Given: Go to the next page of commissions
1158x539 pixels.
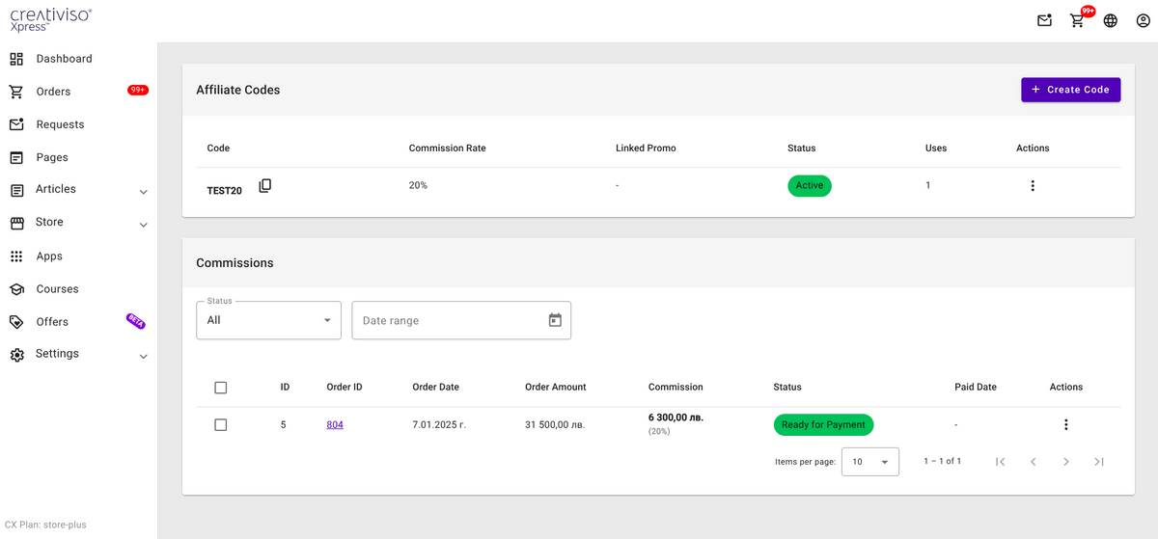Looking at the screenshot, I should tap(1065, 462).
